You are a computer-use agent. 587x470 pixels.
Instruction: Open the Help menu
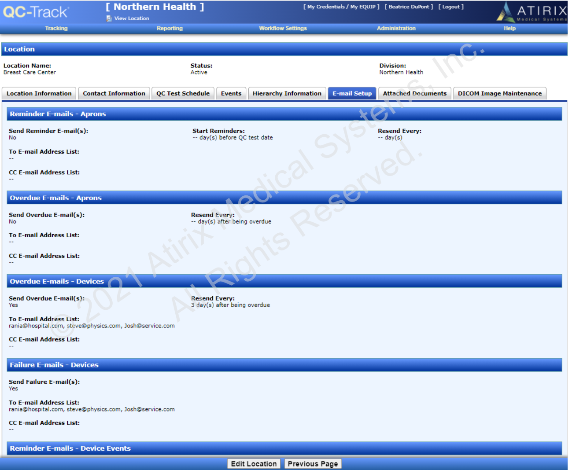509,28
